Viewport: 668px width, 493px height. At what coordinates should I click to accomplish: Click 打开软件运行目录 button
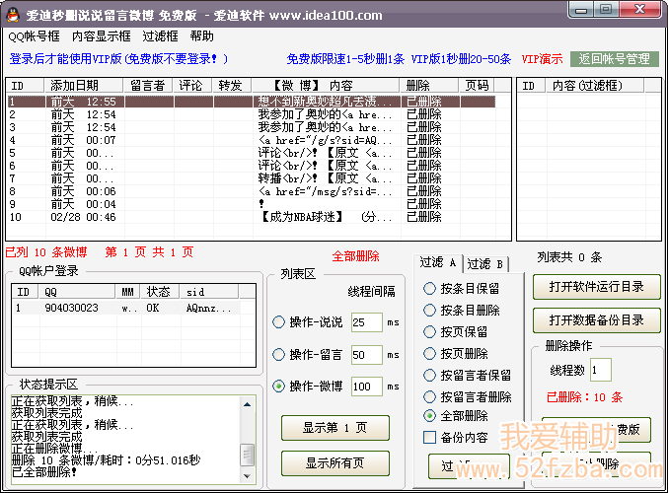coord(596,287)
